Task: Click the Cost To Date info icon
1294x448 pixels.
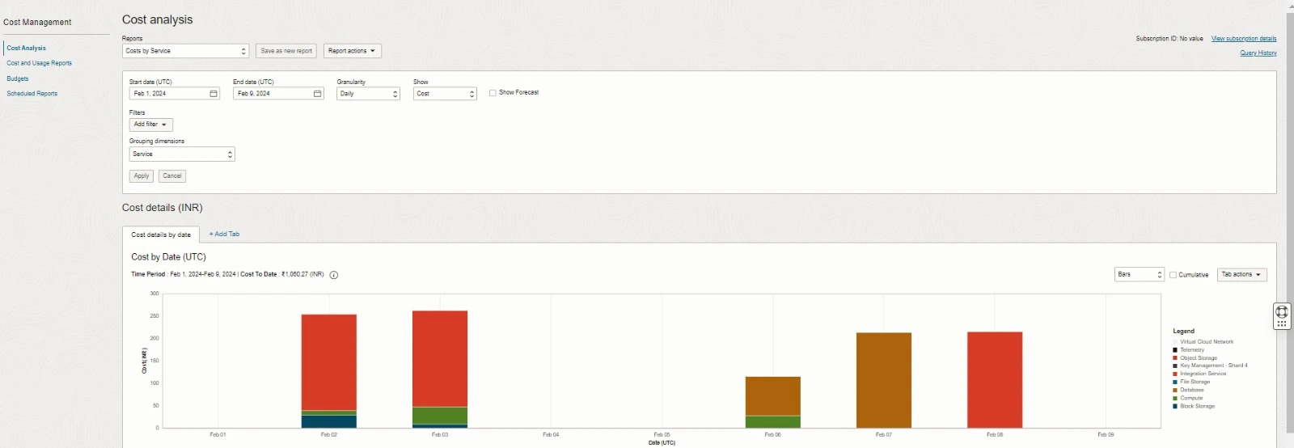Action: 334,275
